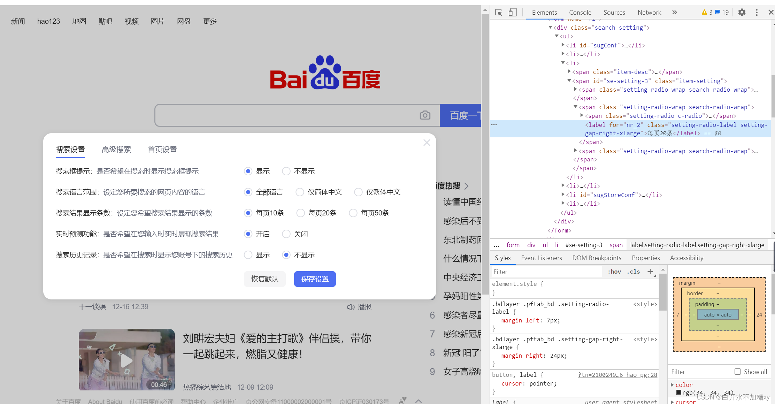Expand the li id sugConf node
The height and width of the screenshot is (404, 775).
point(563,45)
